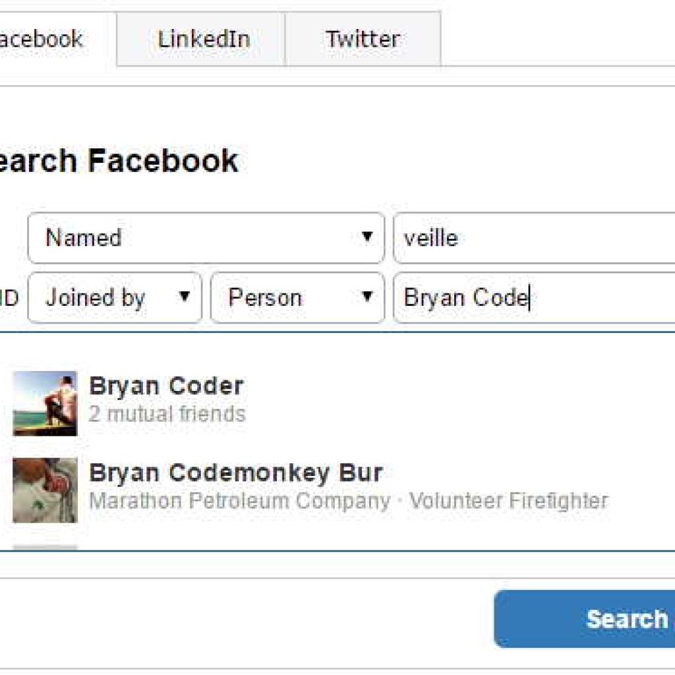Click the Person dropdown arrow
675x675 pixels.
click(367, 296)
